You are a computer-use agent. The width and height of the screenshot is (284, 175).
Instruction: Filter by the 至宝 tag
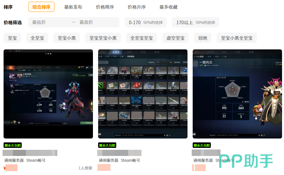click(x=12, y=38)
